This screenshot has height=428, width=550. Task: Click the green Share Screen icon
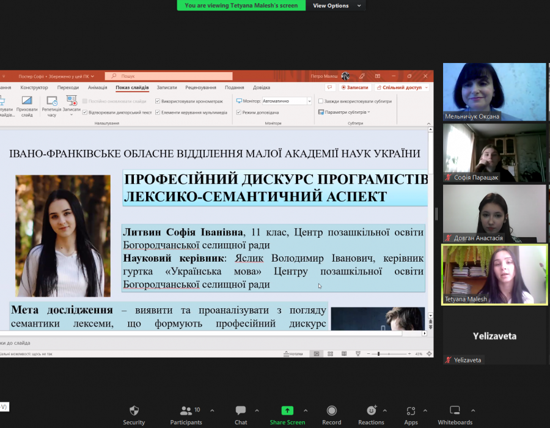point(287,410)
